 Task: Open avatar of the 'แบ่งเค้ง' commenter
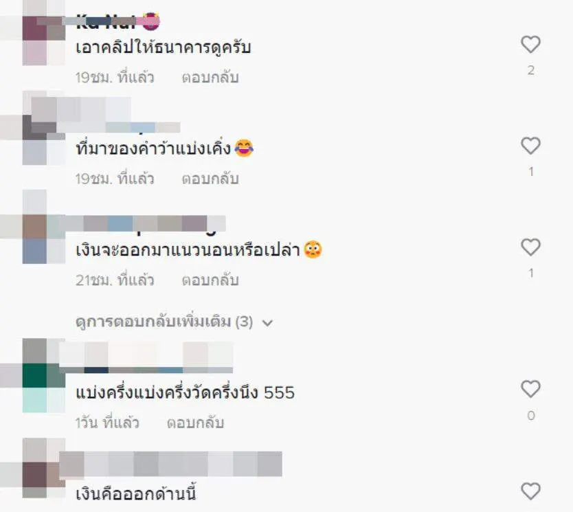[44, 140]
